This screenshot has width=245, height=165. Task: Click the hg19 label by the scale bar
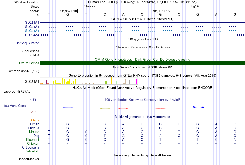pyautogui.click(x=195, y=6)
